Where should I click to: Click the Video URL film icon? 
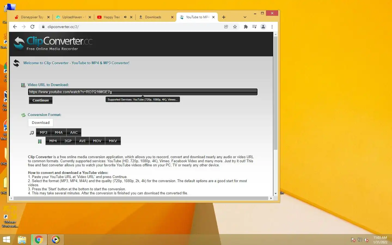point(23,85)
